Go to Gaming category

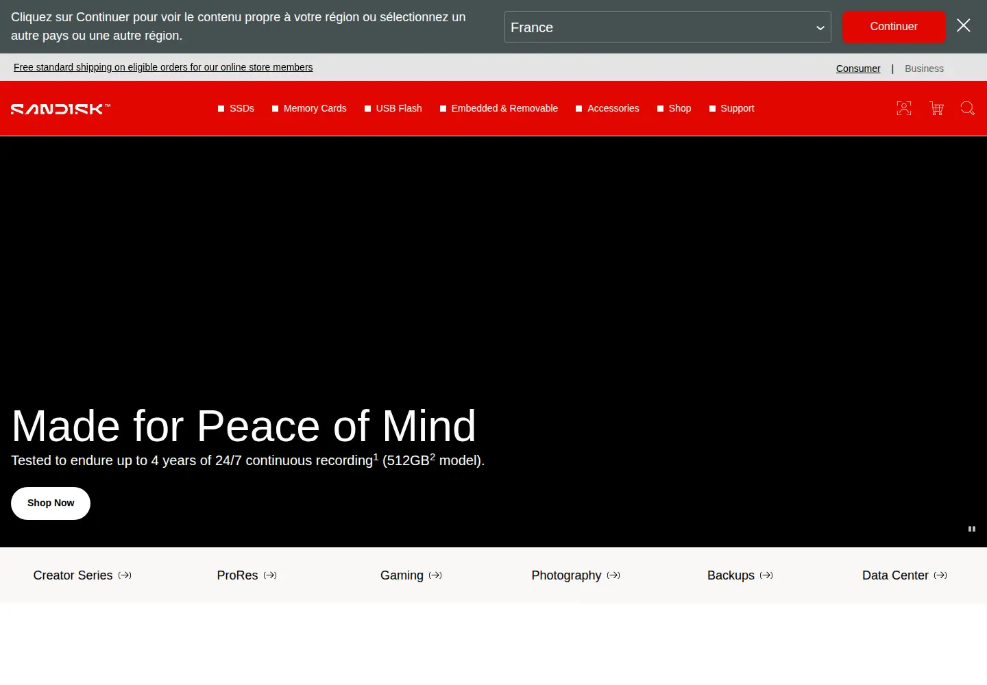(x=411, y=575)
